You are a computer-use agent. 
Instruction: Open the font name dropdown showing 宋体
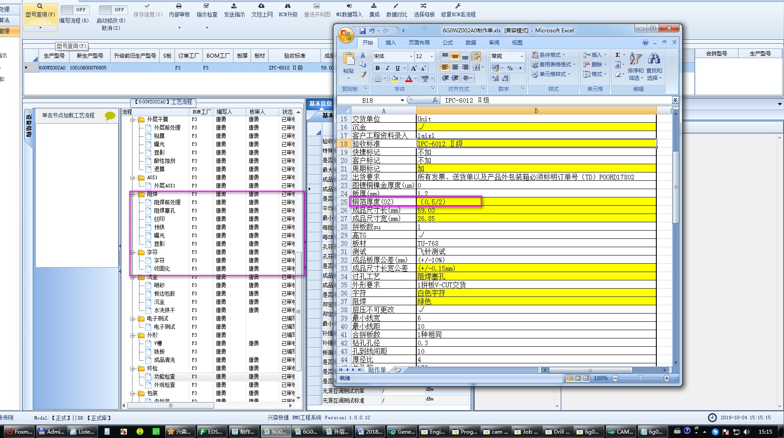click(x=411, y=56)
